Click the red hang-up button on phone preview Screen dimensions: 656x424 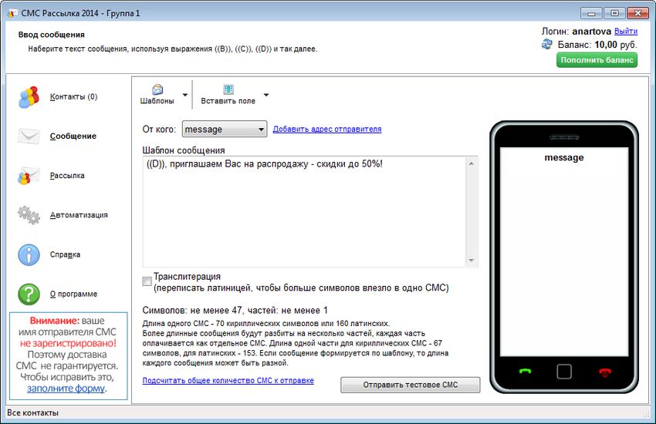click(604, 372)
